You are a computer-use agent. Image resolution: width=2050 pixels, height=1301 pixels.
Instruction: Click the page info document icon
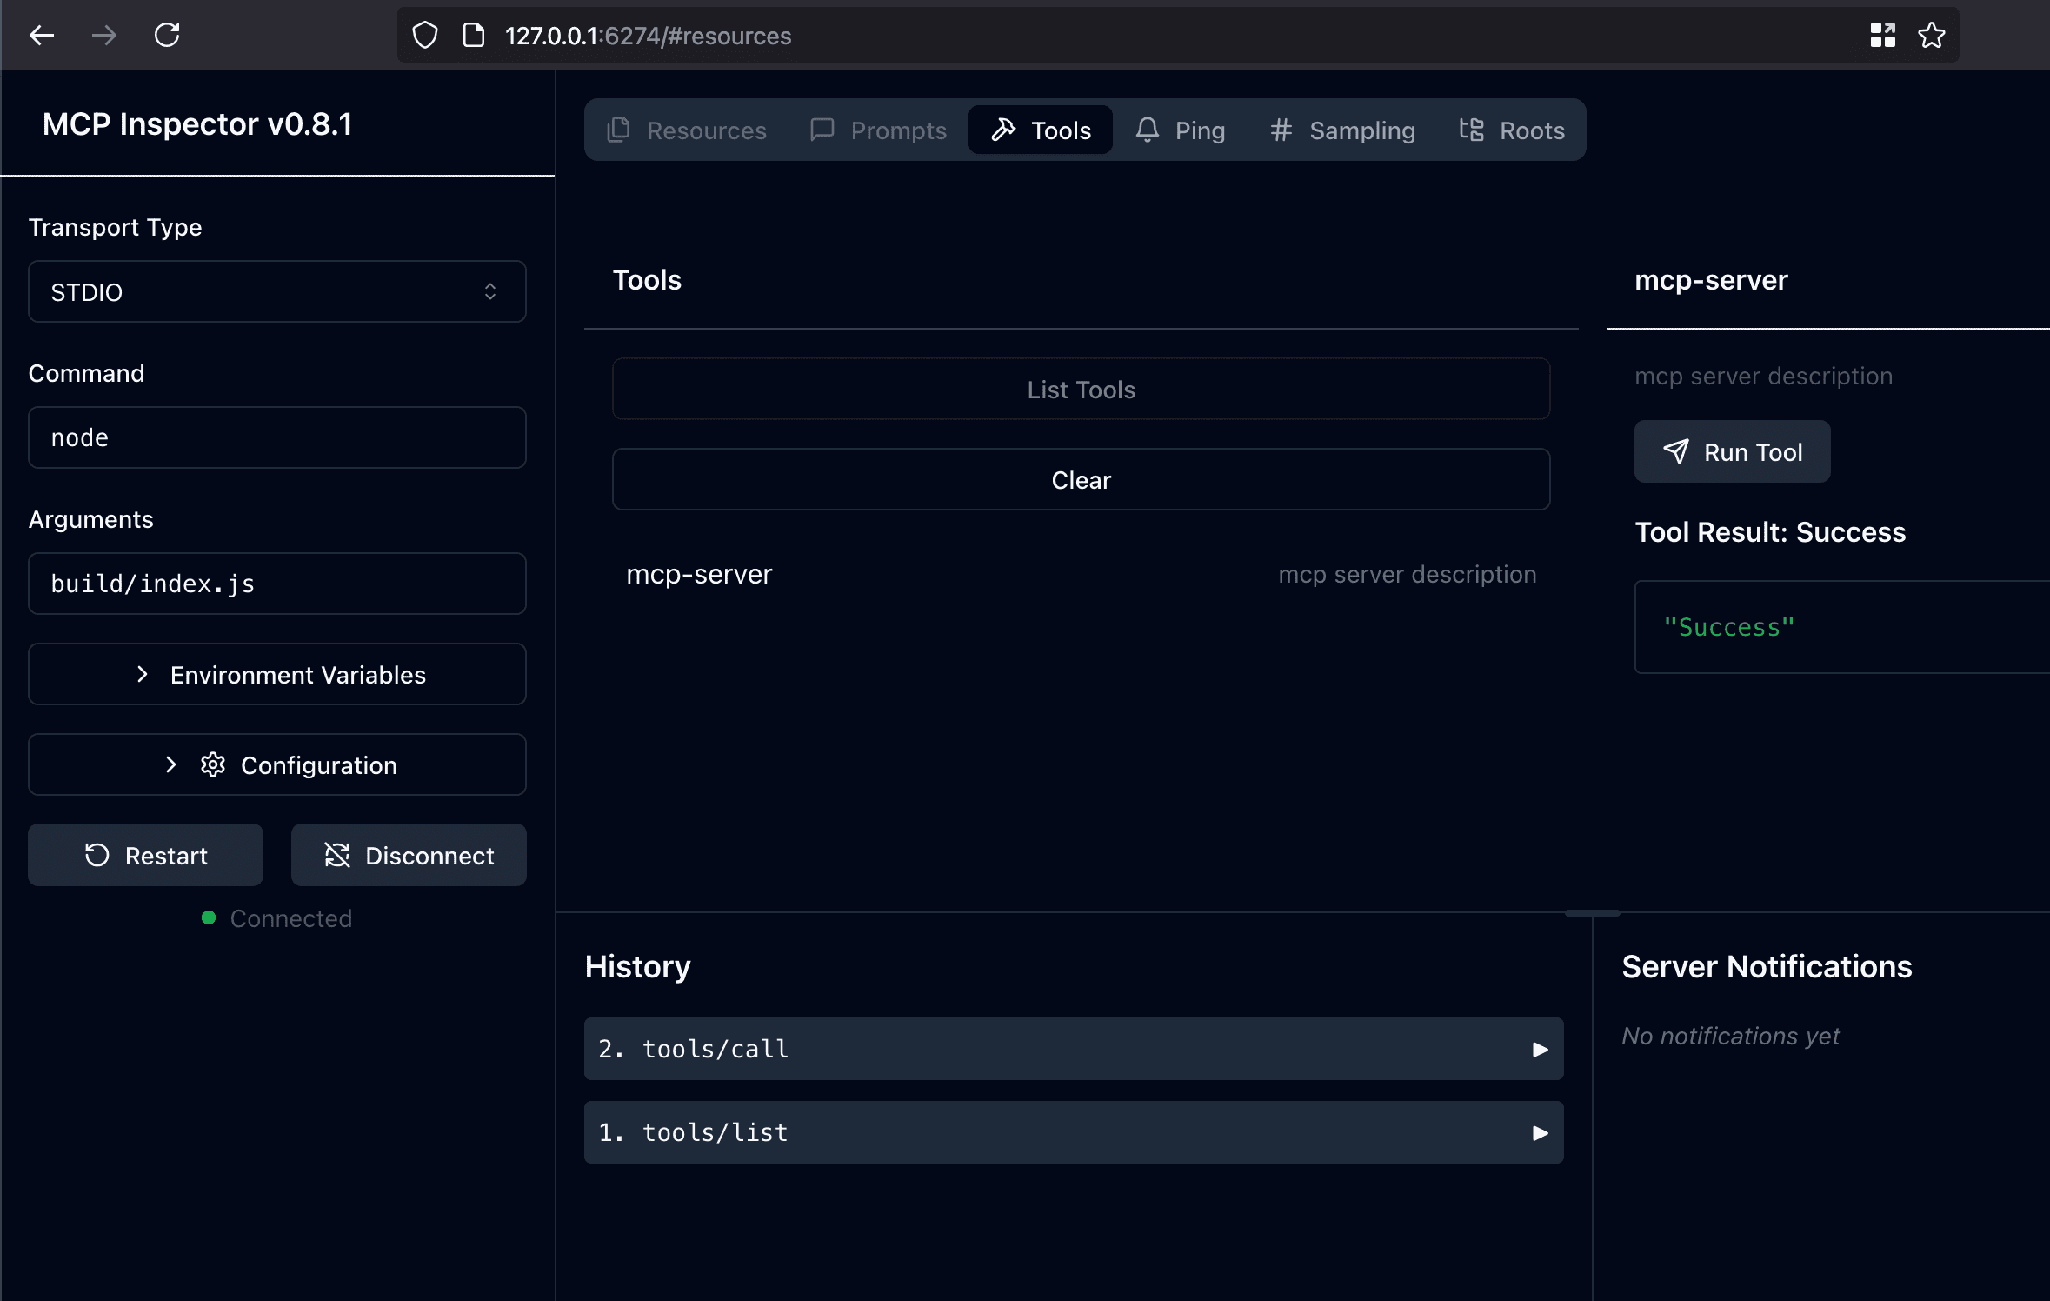pyautogui.click(x=474, y=36)
